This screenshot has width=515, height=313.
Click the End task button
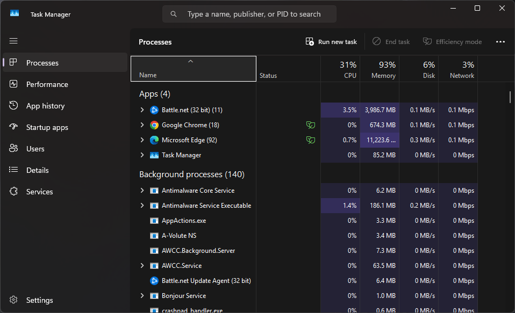tap(391, 41)
